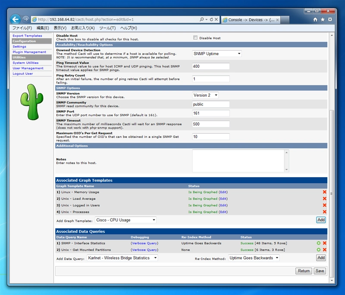Click Logout User link
The width and height of the screenshot is (345, 295).
point(23,73)
